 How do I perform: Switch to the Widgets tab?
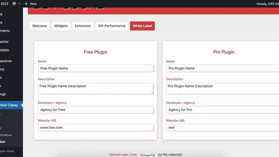tap(61, 26)
